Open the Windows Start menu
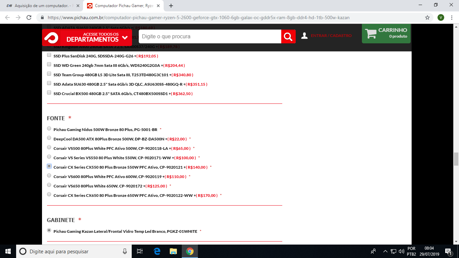Screen dimensions: 459x258 coord(8,251)
